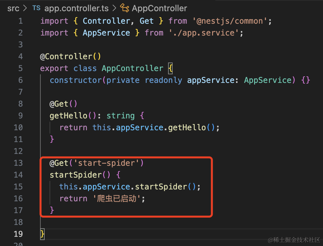Image resolution: width=323 pixels, height=246 pixels.
Task: Click the startSpider method definition on line 14
Action: tap(75, 175)
